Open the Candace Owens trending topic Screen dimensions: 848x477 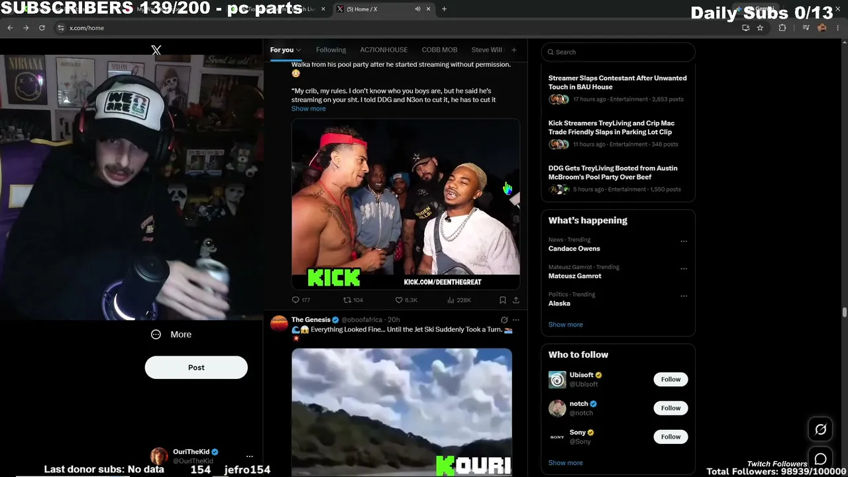coord(574,248)
